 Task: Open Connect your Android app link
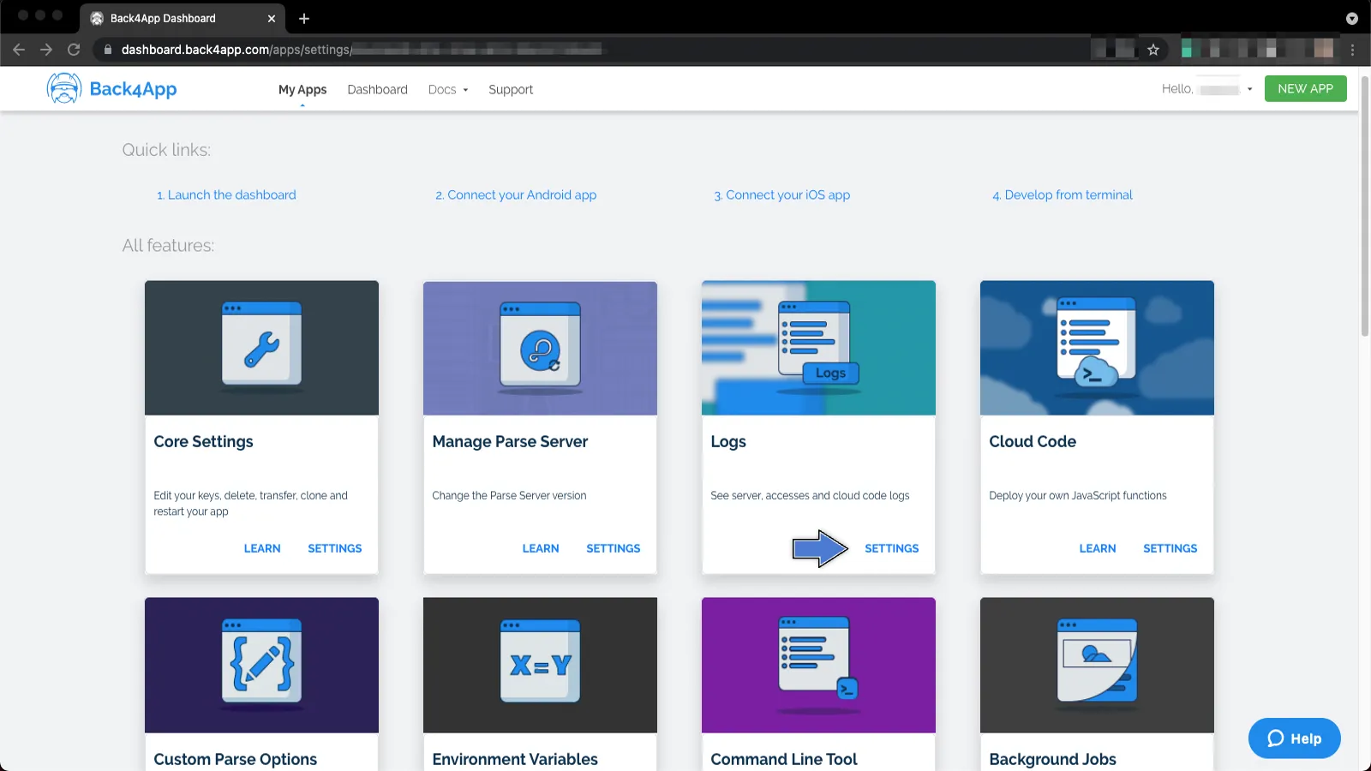coord(516,194)
